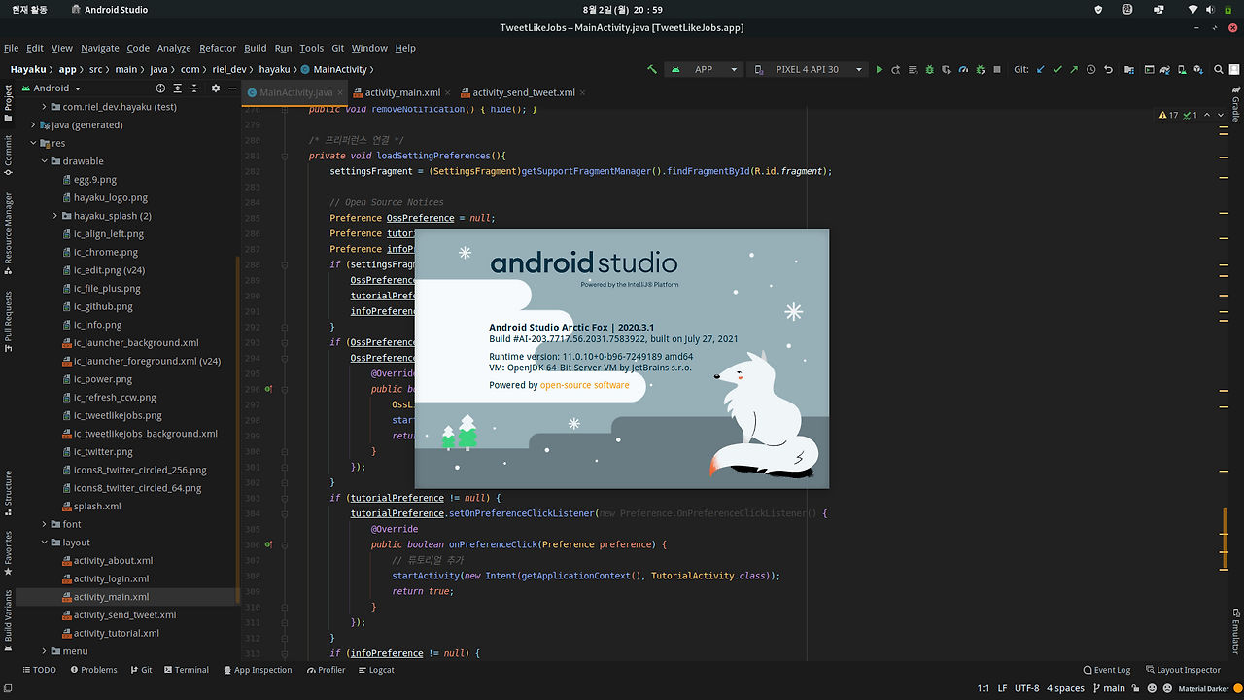Click Attach Debugger to Android Process icon
The image size is (1244, 700).
click(x=980, y=69)
